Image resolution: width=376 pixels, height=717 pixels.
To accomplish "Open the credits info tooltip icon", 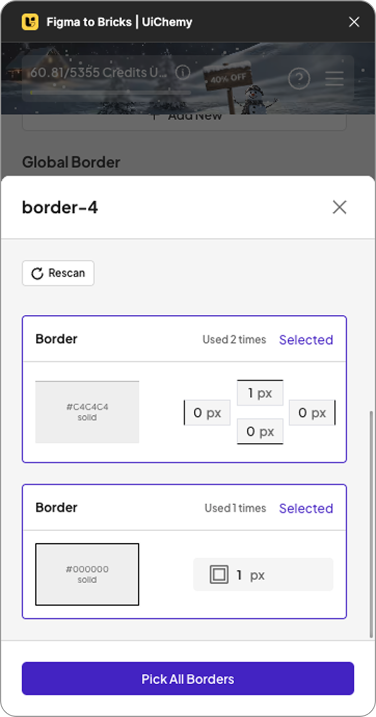I will tap(182, 73).
